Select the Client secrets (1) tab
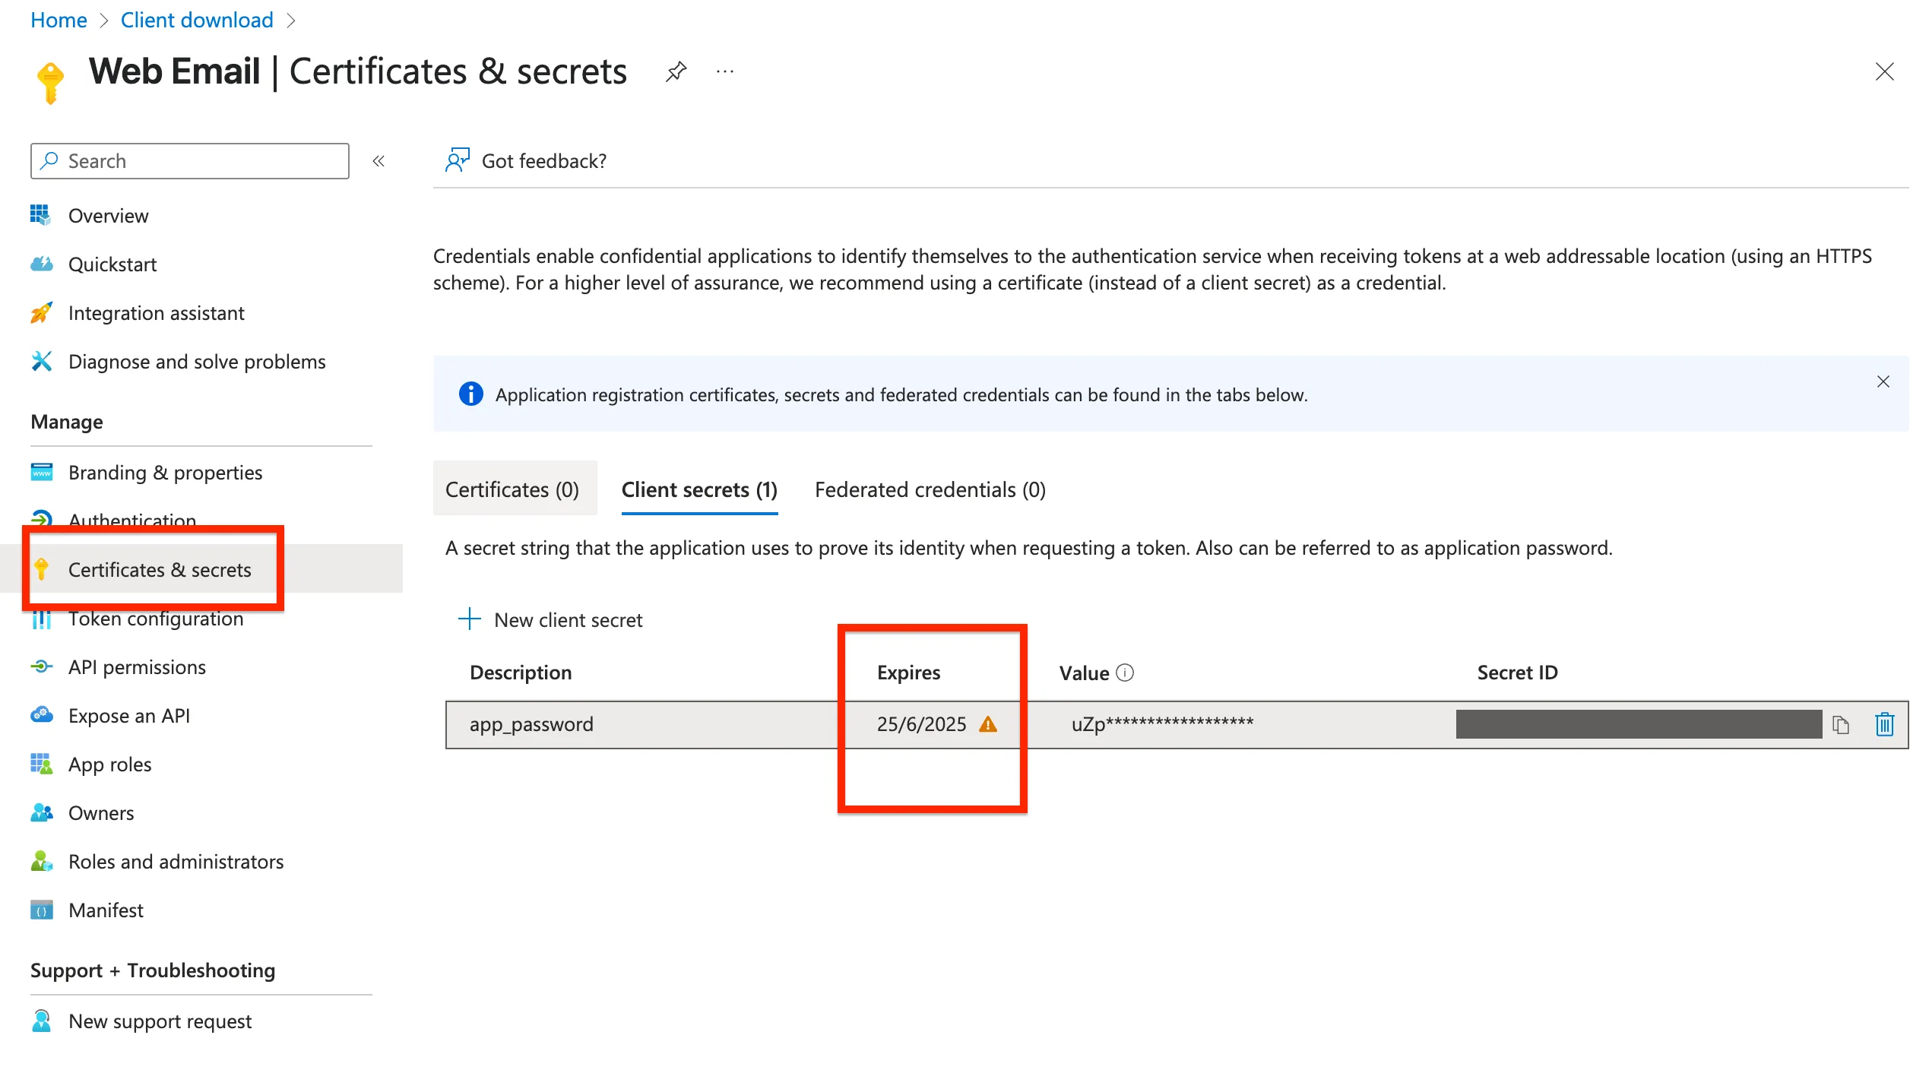The image size is (1929, 1073). point(699,489)
